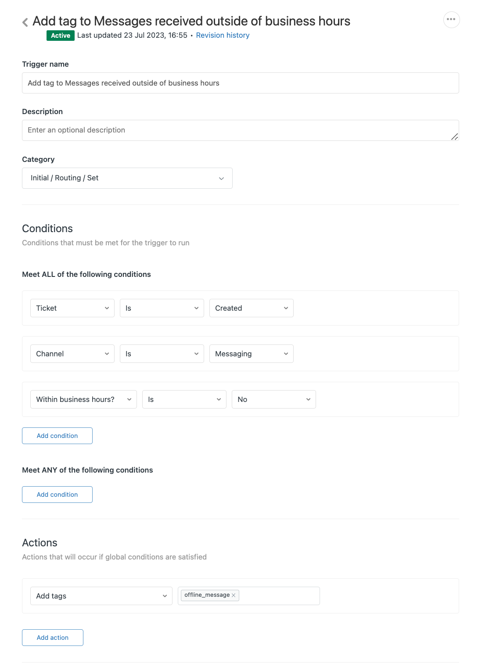Click the Description text area
The image size is (489, 667).
241,130
